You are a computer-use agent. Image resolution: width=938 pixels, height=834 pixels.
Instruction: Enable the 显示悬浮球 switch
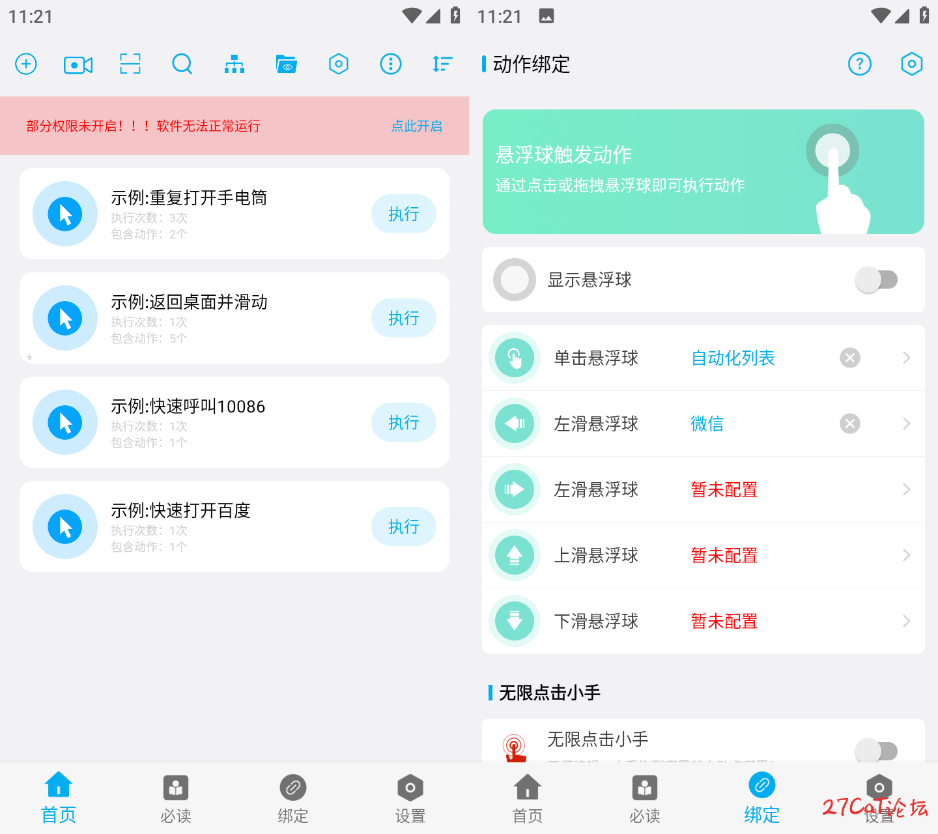pyautogui.click(x=876, y=280)
